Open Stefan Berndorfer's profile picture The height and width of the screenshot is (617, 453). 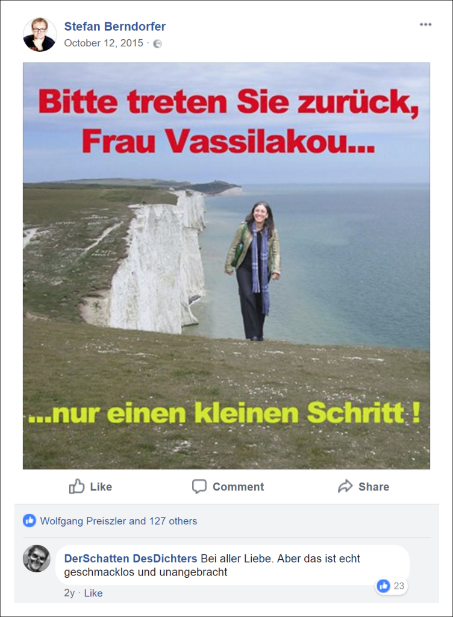pyautogui.click(x=40, y=34)
